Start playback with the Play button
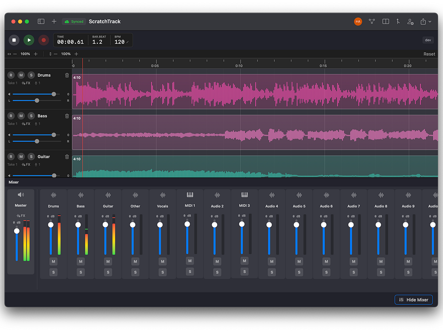Screen dimensions: 443x332 pos(29,40)
